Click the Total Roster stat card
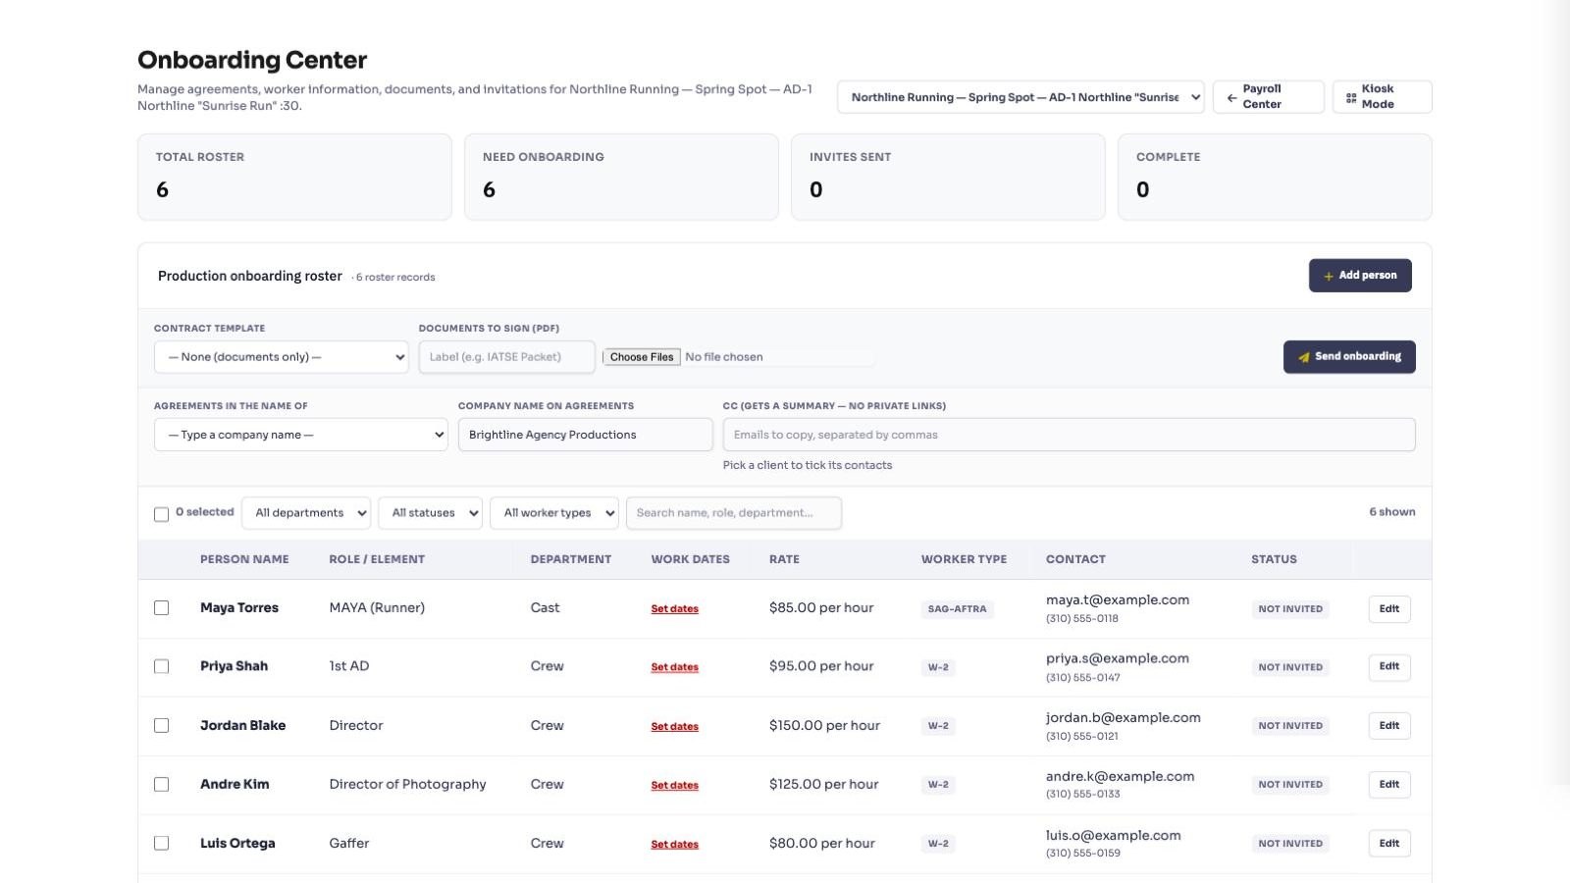The height and width of the screenshot is (883, 1570). [294, 177]
